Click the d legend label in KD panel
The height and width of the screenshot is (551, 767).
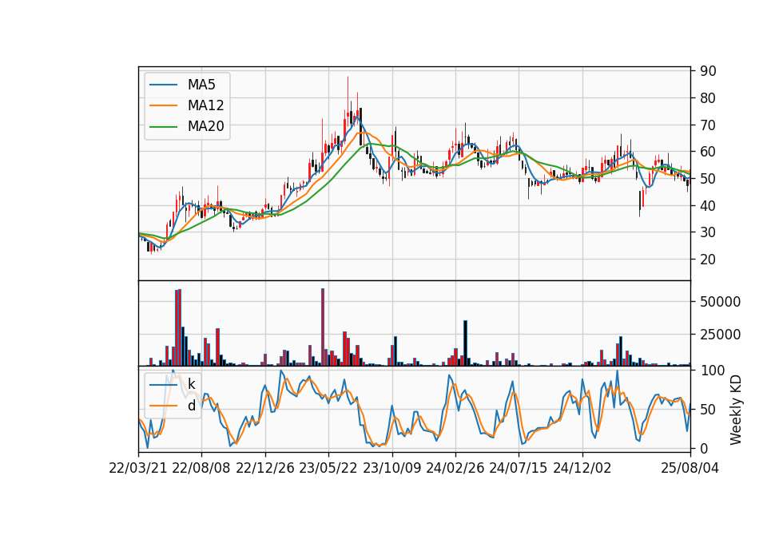pos(191,406)
